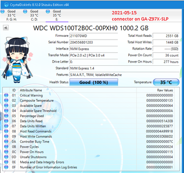Select the F: G: H: drive tab
The height and width of the screenshot is (173, 184).
[x=11, y=15]
